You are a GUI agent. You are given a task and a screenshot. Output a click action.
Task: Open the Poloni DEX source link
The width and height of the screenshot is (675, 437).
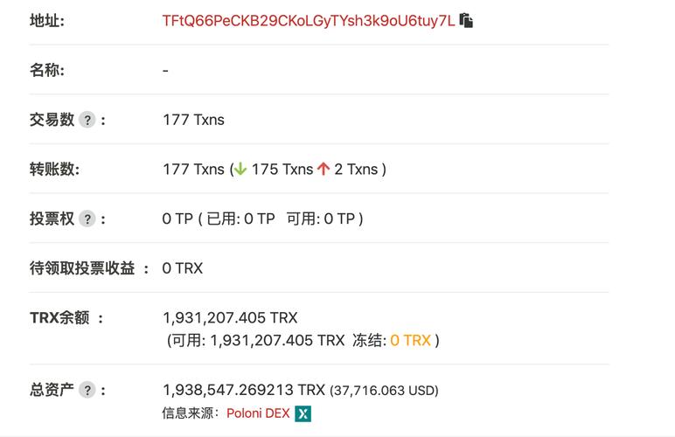pyautogui.click(x=258, y=413)
